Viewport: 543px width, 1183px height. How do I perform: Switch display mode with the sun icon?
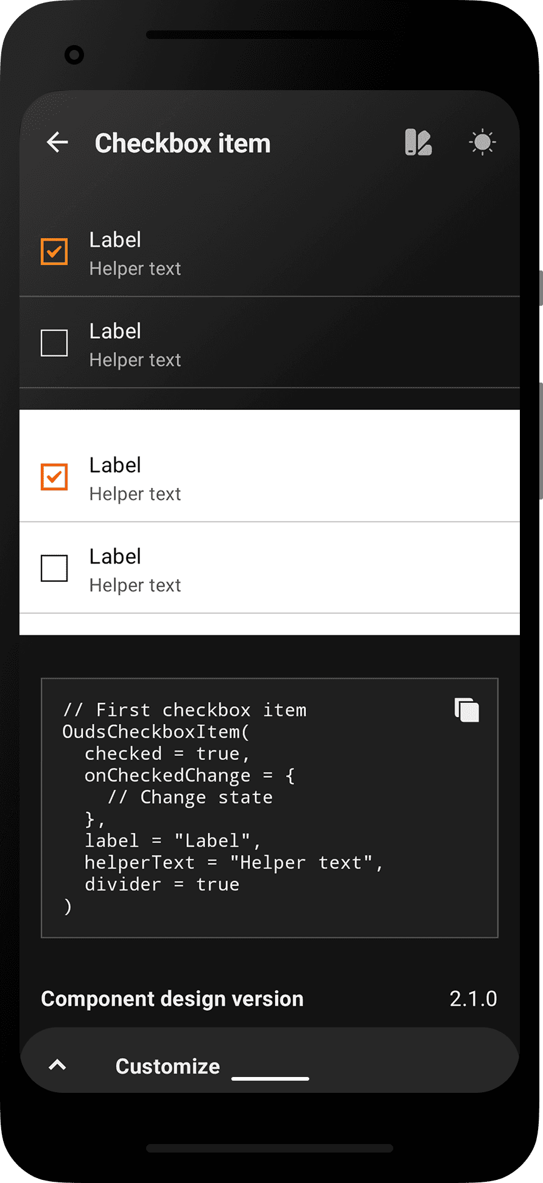click(482, 142)
